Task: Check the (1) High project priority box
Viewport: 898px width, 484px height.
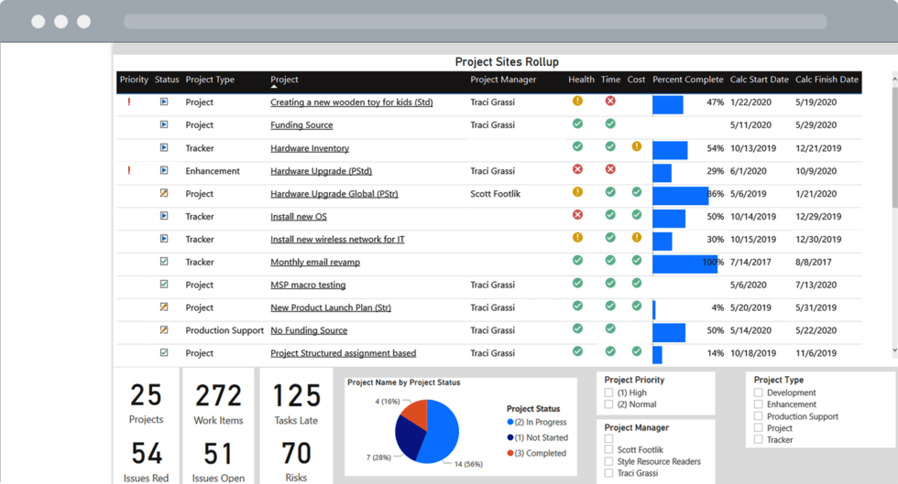Action: (x=609, y=393)
